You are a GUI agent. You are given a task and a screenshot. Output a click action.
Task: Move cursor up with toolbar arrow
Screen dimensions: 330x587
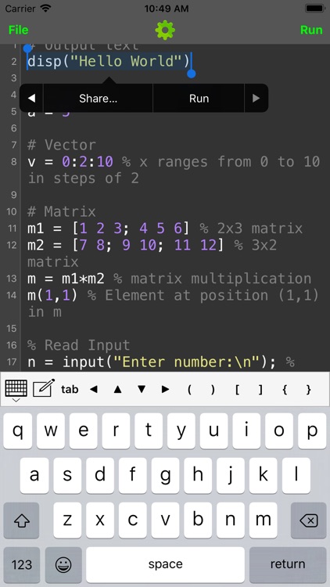coord(117,389)
